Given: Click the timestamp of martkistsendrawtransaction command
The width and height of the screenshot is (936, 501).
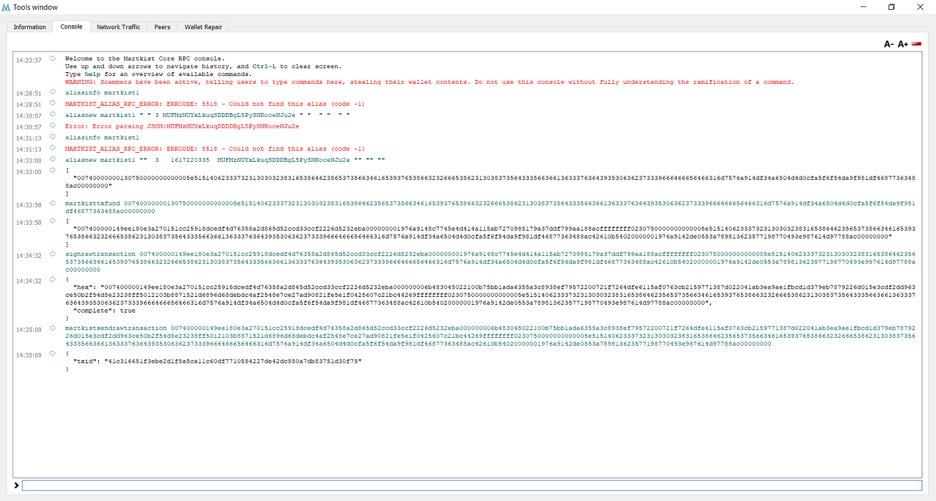Looking at the screenshot, I should click(29, 329).
